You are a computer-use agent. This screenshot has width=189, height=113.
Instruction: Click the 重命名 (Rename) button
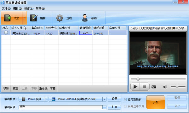click(43, 89)
